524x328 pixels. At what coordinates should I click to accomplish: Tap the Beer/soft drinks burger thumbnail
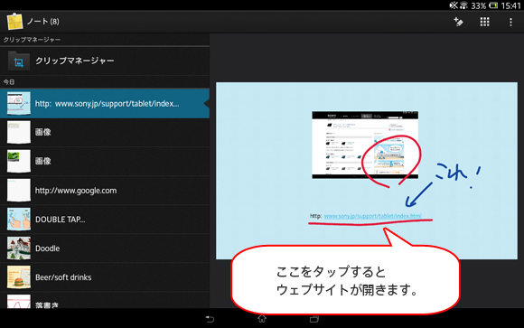19,277
